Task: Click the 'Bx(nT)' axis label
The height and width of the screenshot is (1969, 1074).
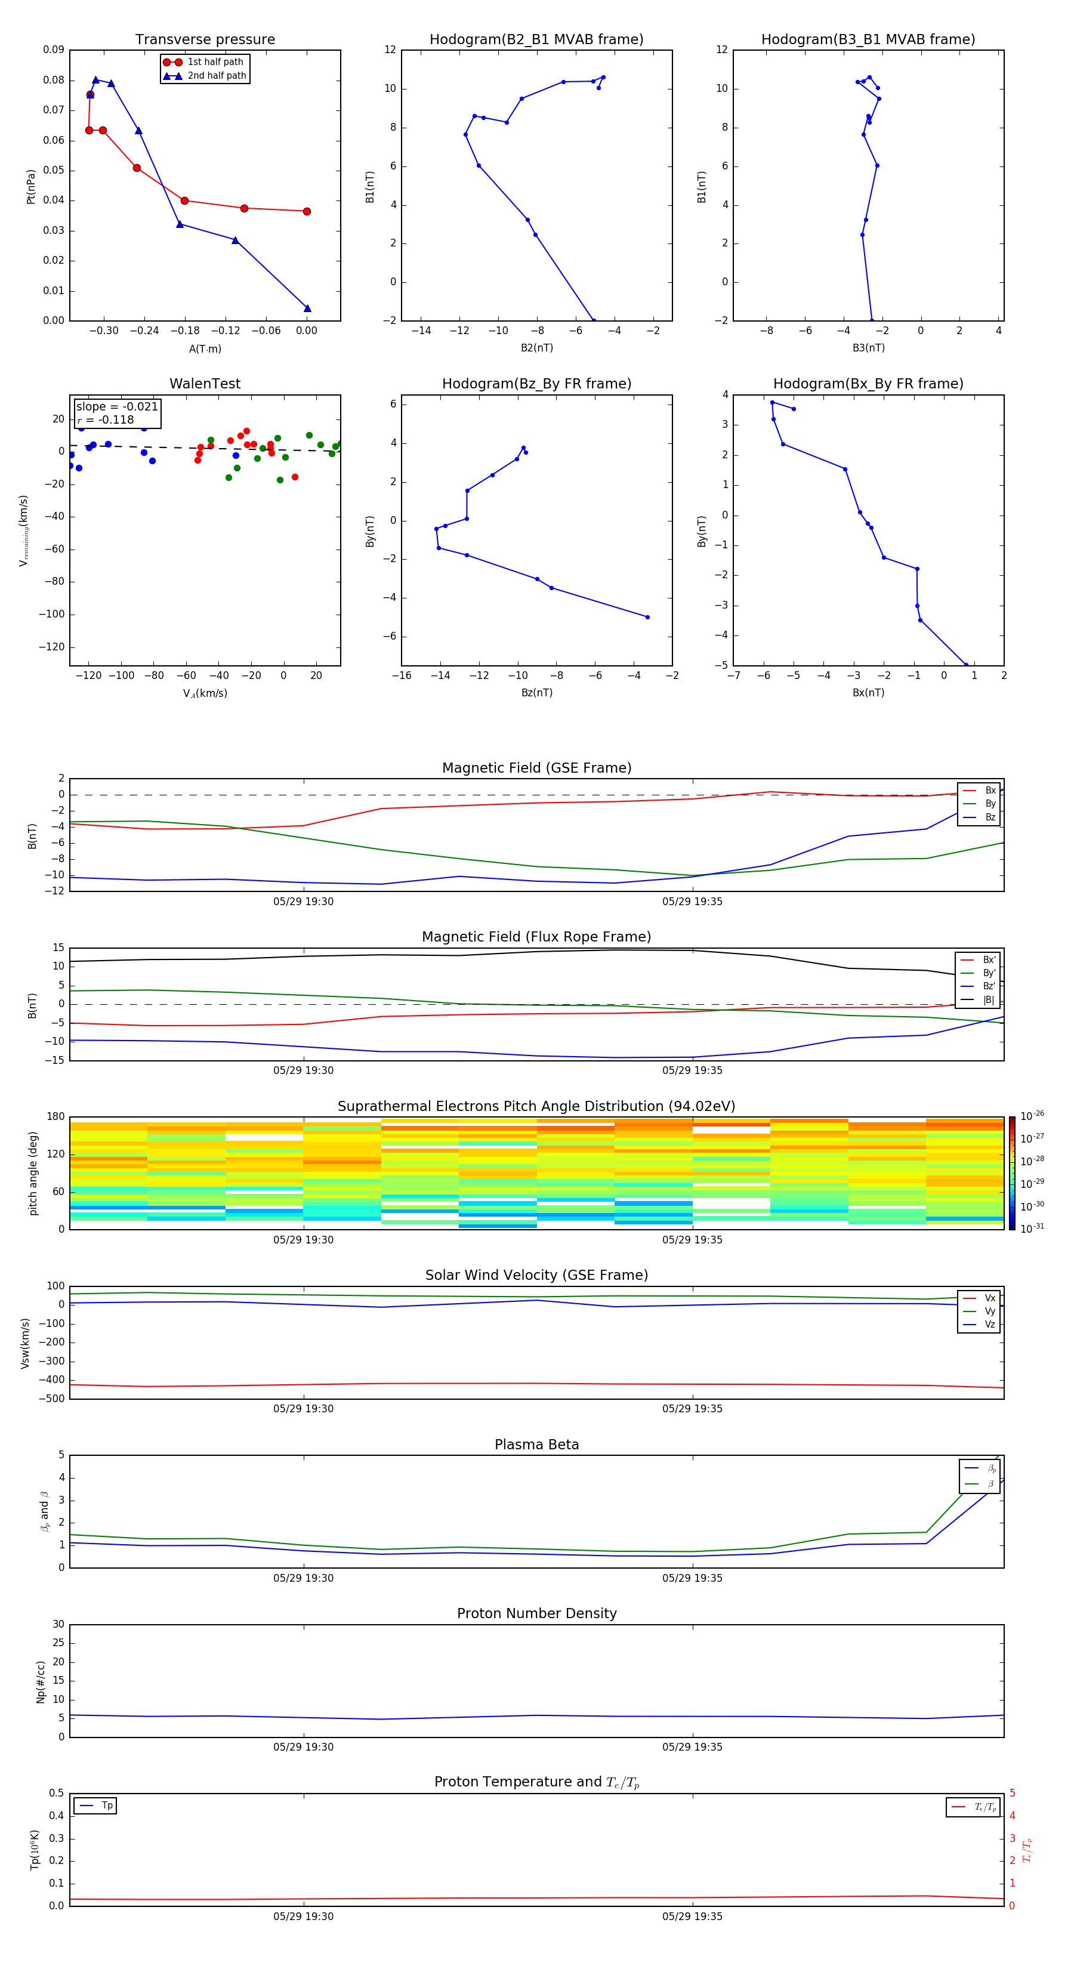Action: point(868,693)
